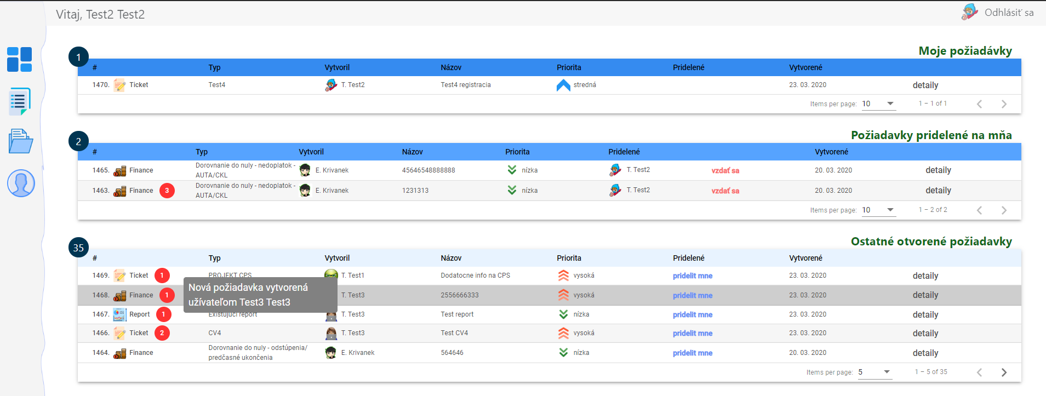Open the user profile icon in sidebar
This screenshot has height=396, width=1046.
21,183
